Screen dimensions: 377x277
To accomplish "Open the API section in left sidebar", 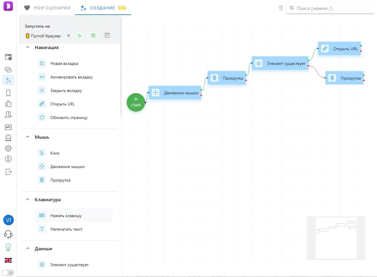I will (8, 127).
